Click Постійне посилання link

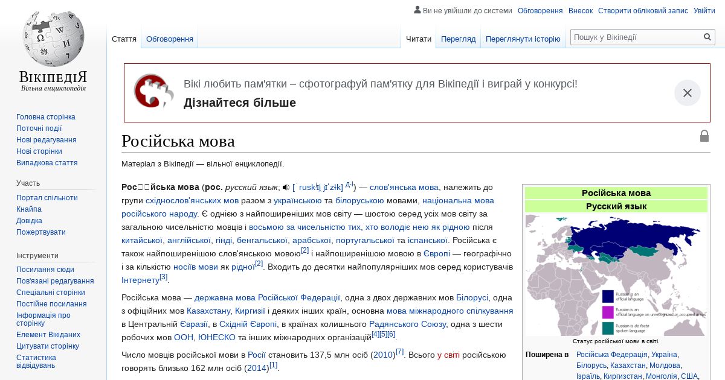pos(51,304)
